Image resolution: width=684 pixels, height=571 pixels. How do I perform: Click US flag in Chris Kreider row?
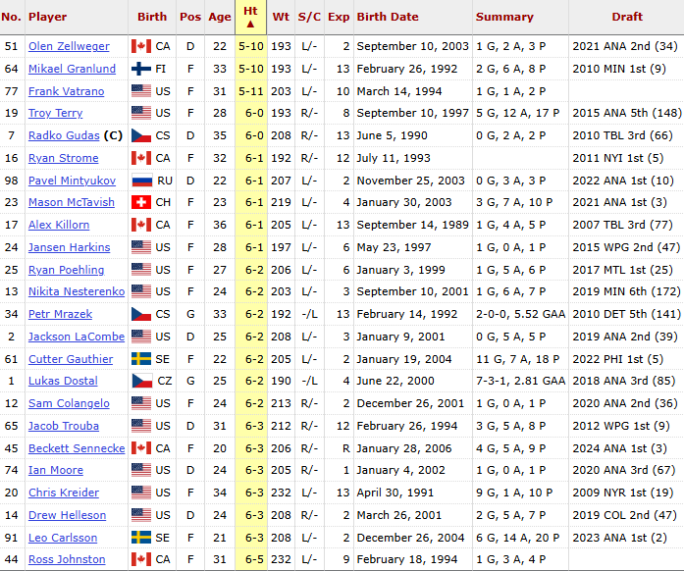[x=141, y=493]
